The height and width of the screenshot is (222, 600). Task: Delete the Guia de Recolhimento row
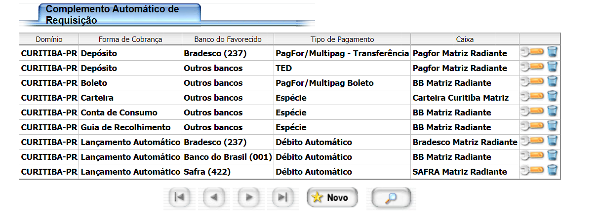[x=553, y=127]
